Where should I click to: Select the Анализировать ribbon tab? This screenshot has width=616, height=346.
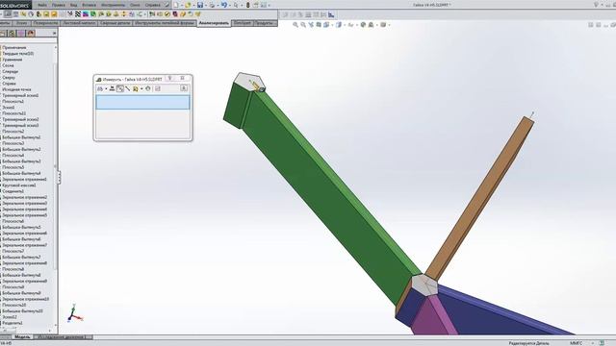(214, 23)
